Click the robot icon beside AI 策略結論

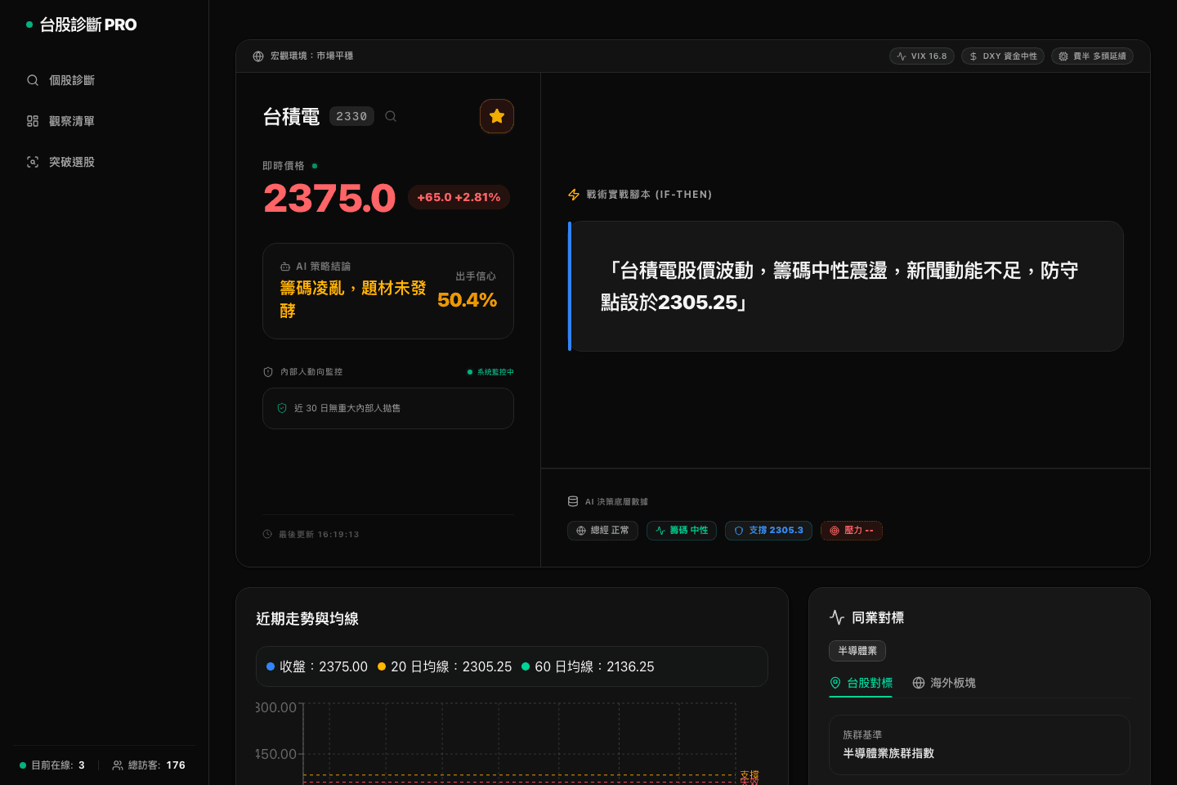point(285,267)
